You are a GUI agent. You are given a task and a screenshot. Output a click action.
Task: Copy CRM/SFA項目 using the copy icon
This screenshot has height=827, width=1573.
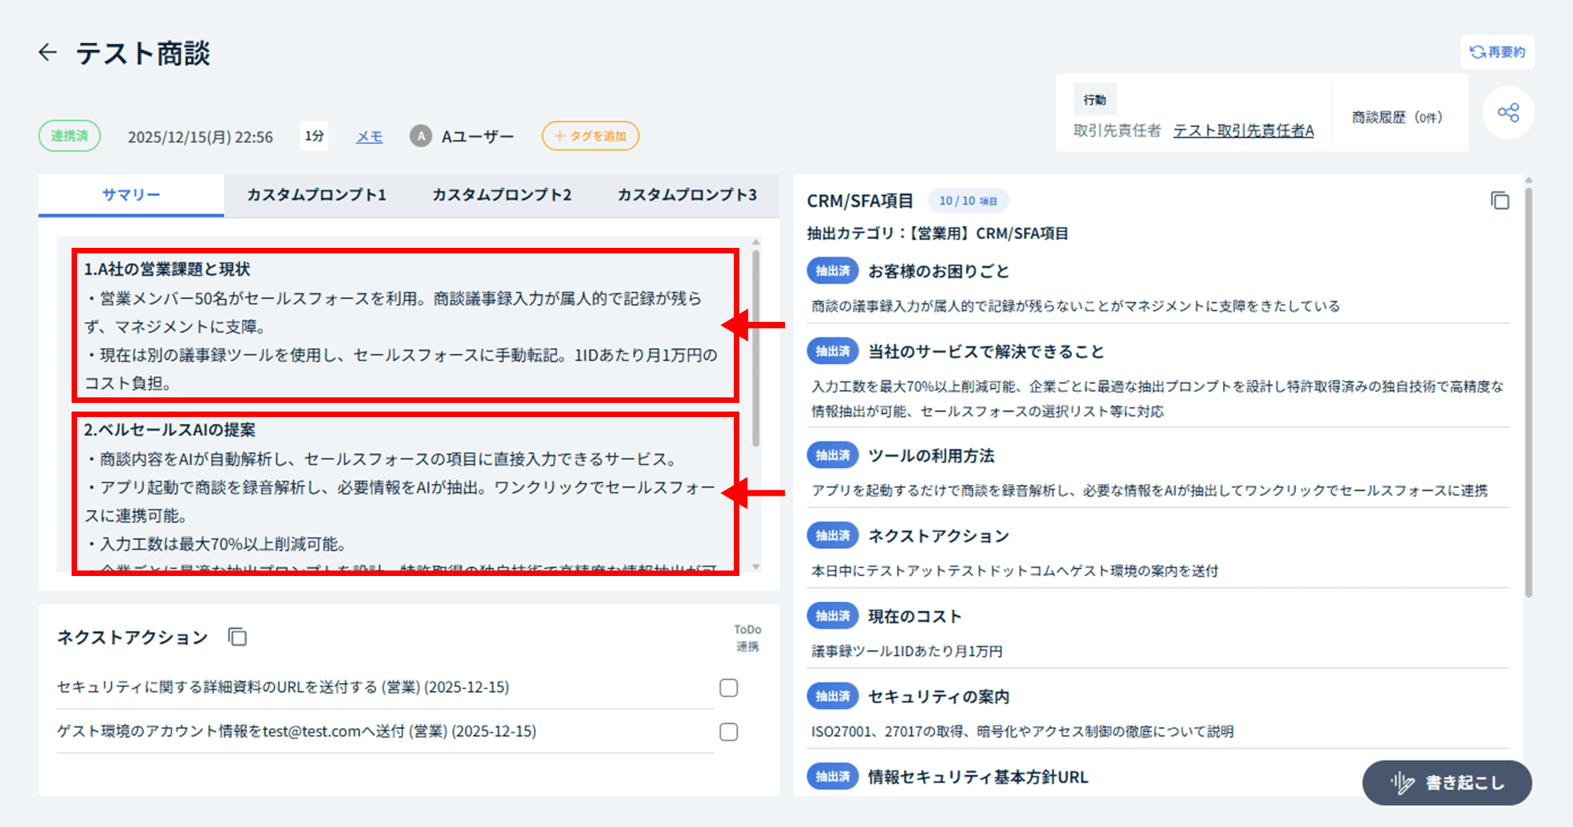(x=1500, y=201)
